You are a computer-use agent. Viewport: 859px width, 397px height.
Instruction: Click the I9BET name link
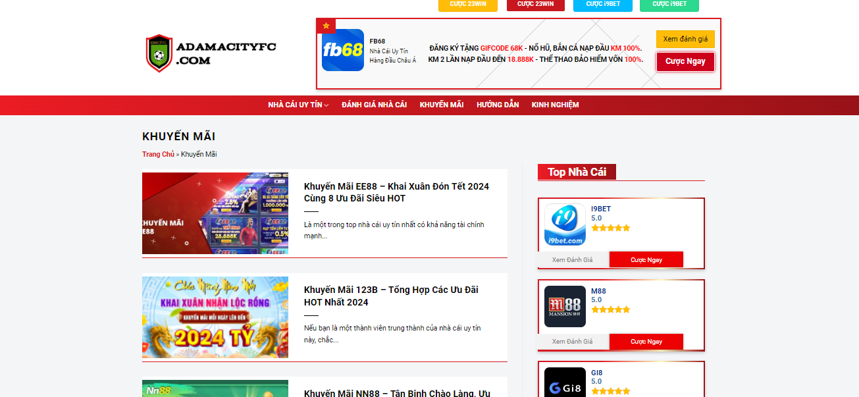(601, 209)
